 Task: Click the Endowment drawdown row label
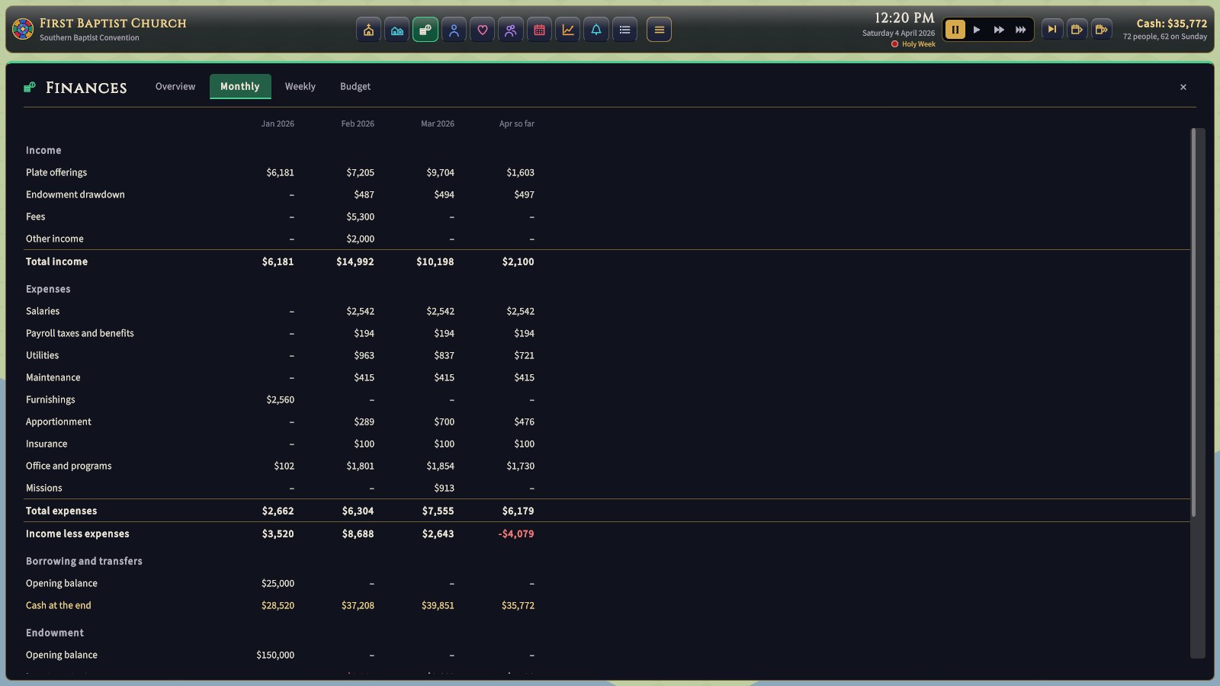click(75, 194)
